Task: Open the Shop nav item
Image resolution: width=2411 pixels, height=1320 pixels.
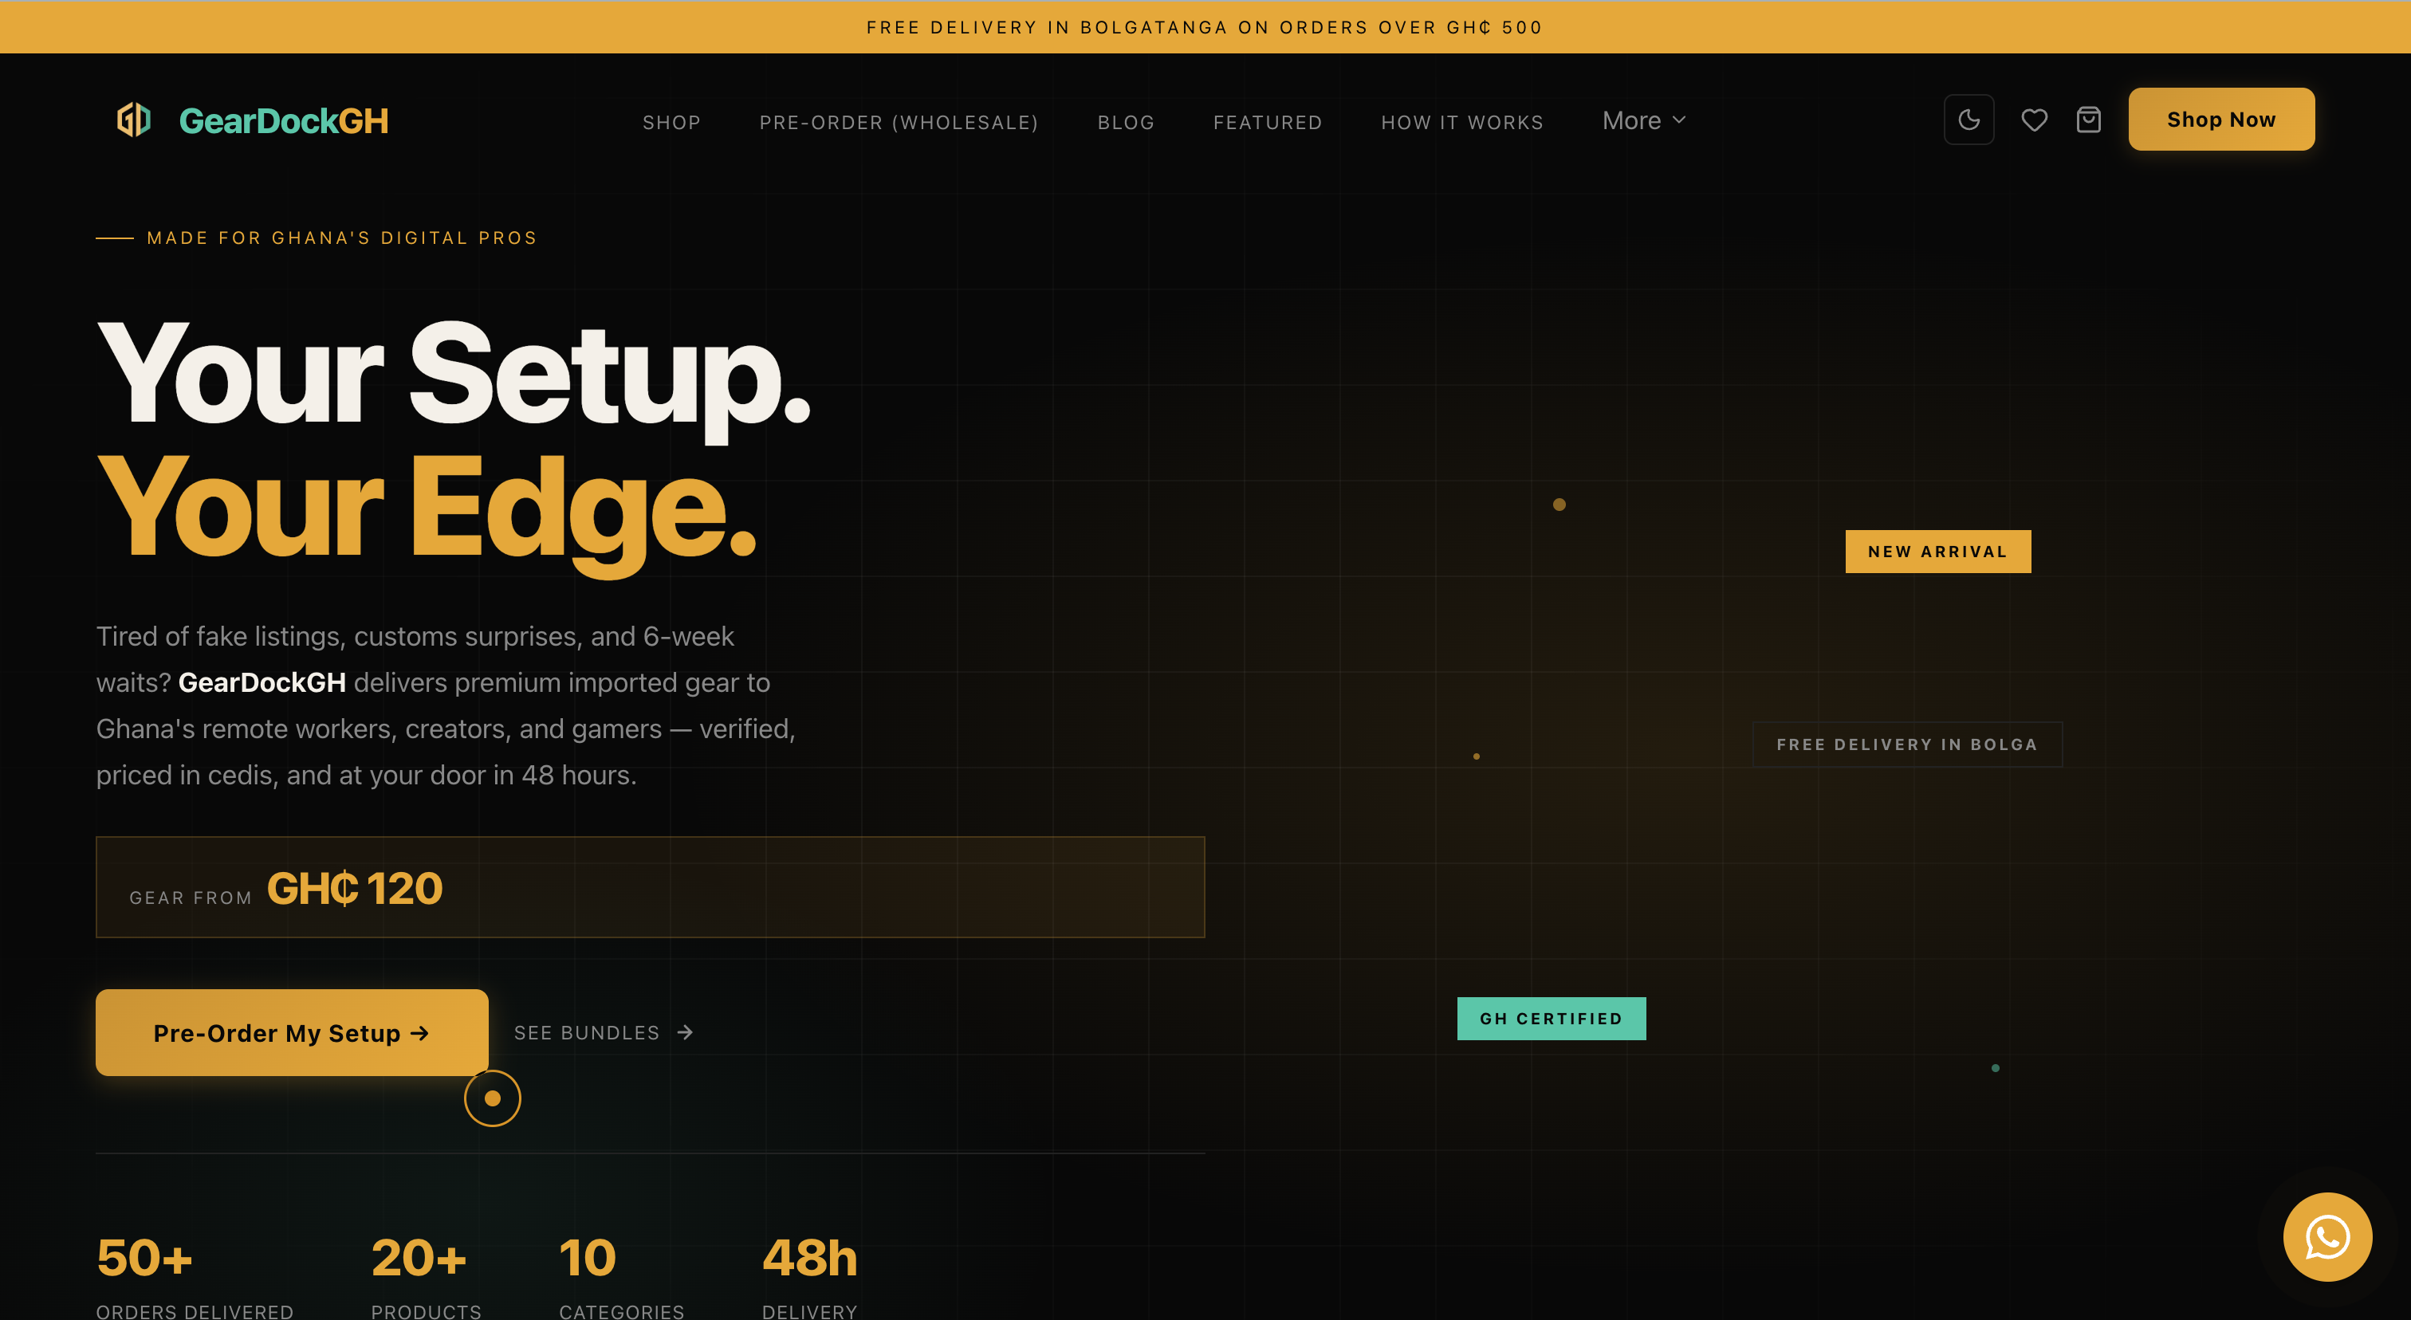Action: click(x=671, y=123)
